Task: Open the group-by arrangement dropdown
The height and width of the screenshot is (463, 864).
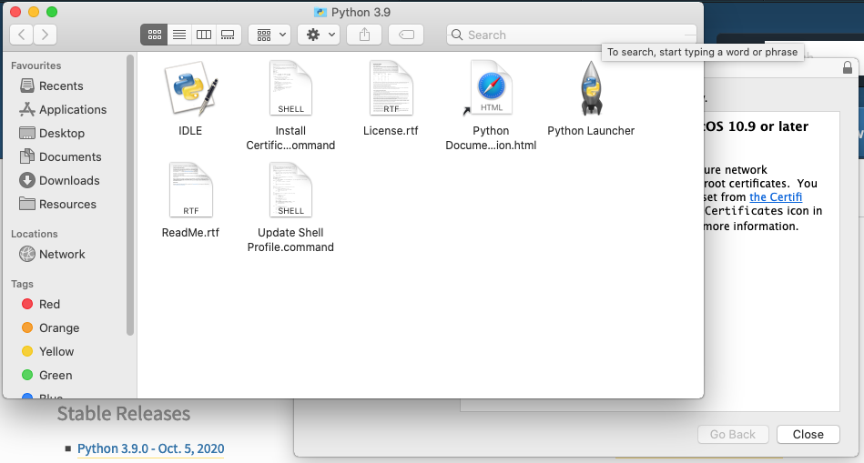Action: coord(269,35)
